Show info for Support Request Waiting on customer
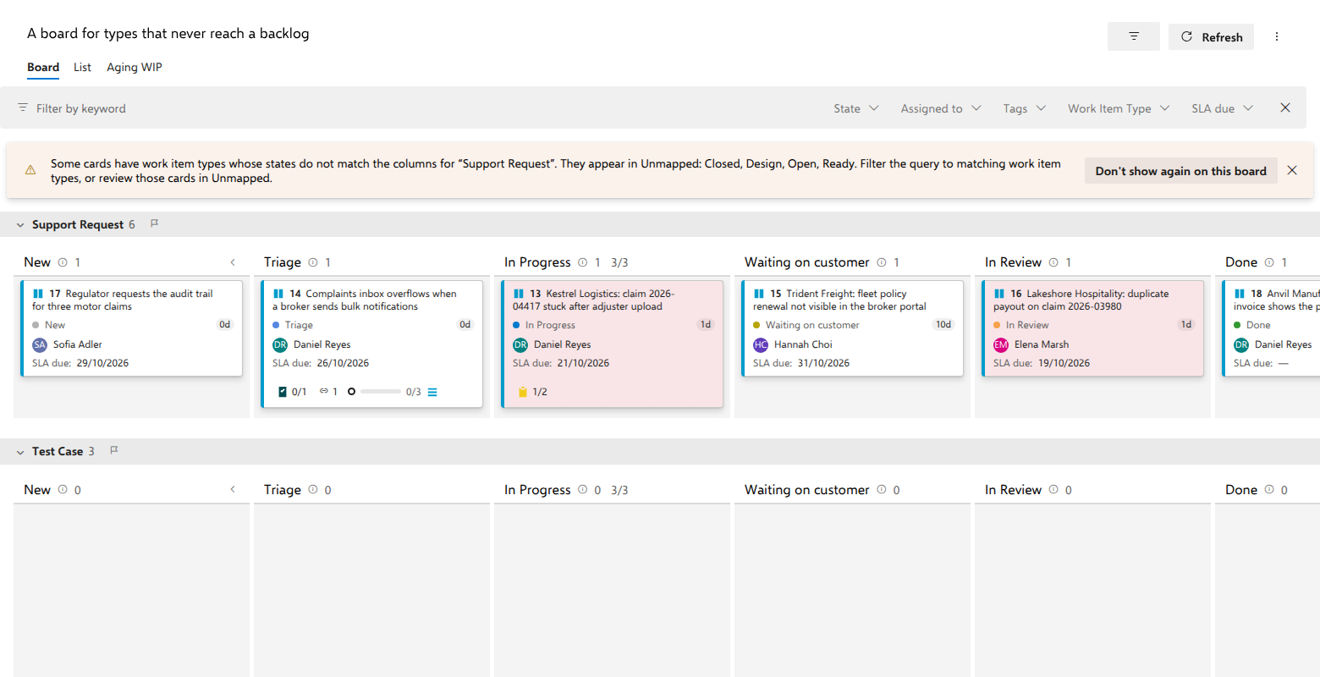The width and height of the screenshot is (1320, 677). coord(882,262)
